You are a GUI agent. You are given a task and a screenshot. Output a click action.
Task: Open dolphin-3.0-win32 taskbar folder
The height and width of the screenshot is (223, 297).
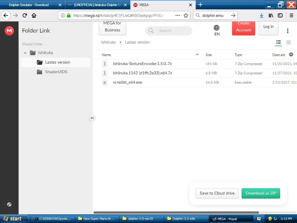pos(141,219)
